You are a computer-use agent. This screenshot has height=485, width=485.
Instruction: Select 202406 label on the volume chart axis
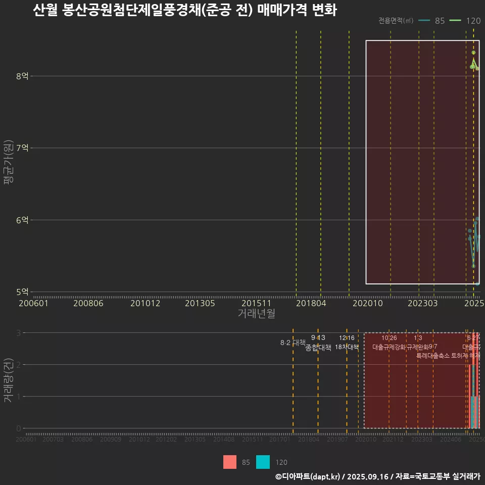coord(451,439)
